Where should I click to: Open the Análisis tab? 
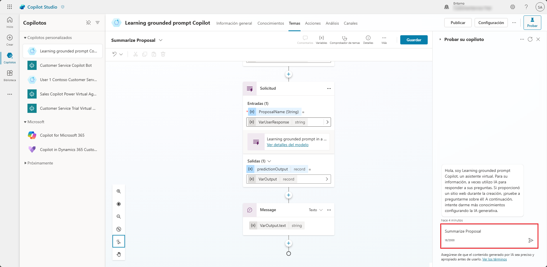click(x=332, y=23)
